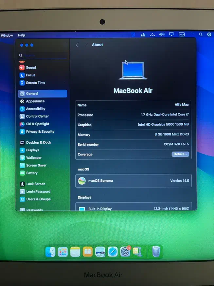This screenshot has width=214, height=286.
Task: Open Siri & Spotlight settings
Action: (x=34, y=124)
